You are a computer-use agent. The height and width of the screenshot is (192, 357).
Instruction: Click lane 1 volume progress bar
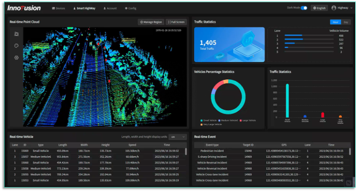click(x=309, y=35)
